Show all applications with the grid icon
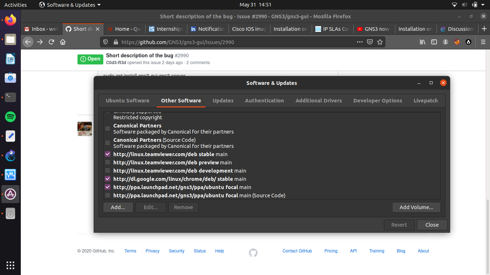The image size is (490, 275). [10, 265]
